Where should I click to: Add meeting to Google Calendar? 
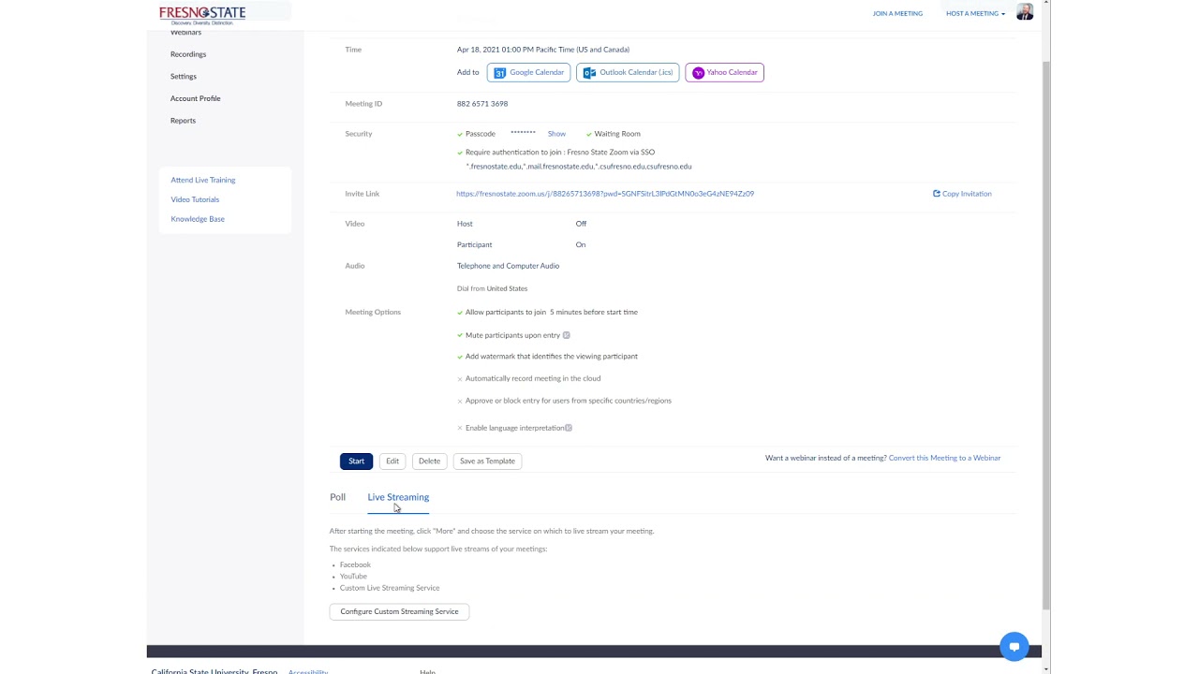(x=528, y=72)
